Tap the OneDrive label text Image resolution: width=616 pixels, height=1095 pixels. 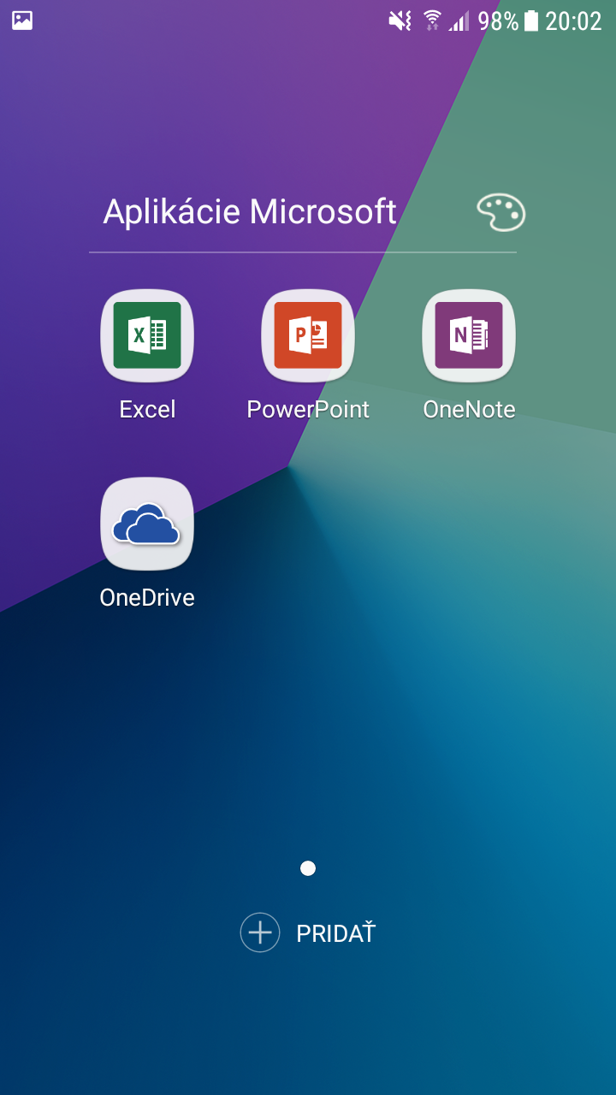point(147,597)
